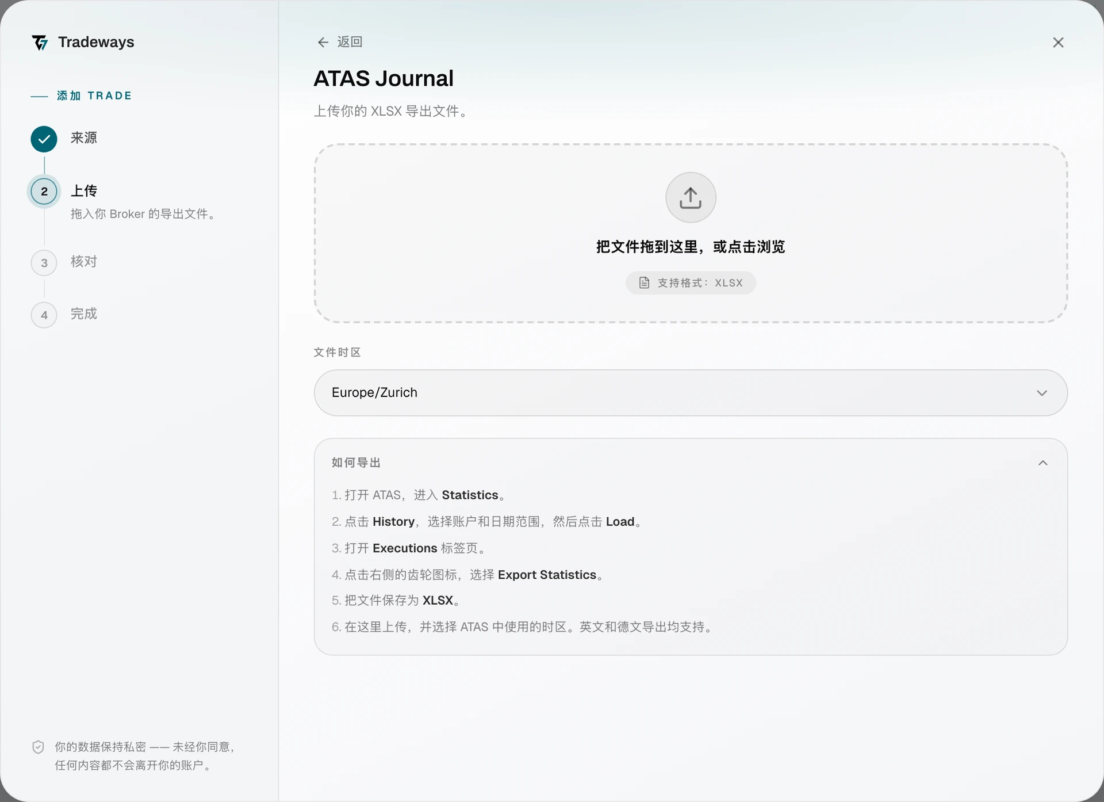Click instruction 4 mentioning Export Statistics
The width and height of the screenshot is (1104, 802).
(x=469, y=575)
